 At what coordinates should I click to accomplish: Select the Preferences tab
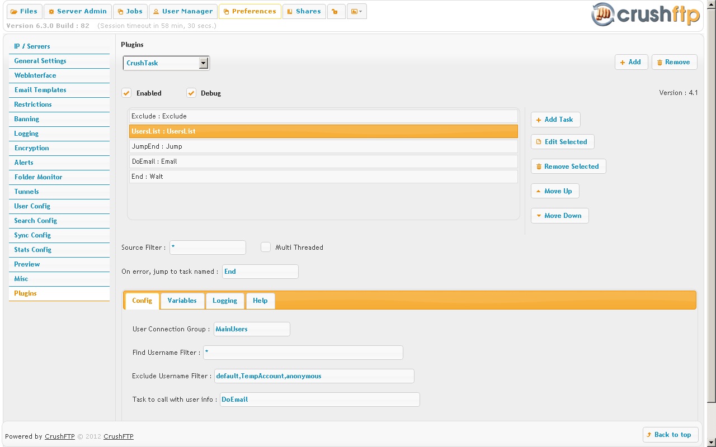pyautogui.click(x=249, y=11)
